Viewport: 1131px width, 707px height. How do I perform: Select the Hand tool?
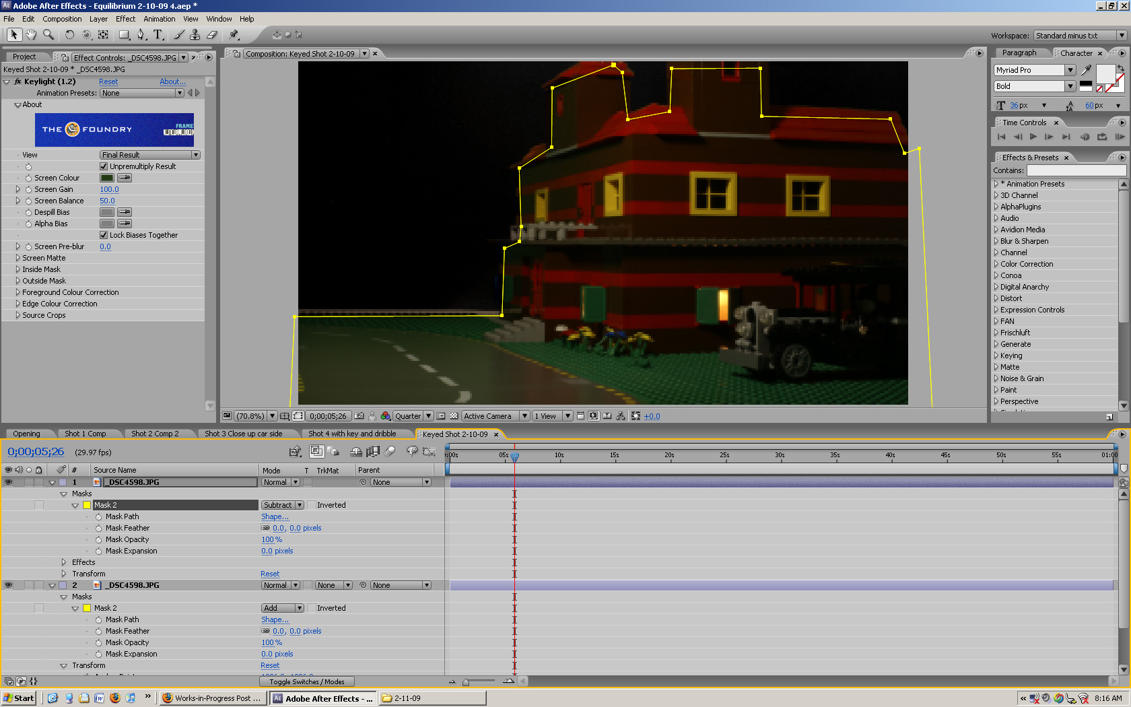point(31,34)
